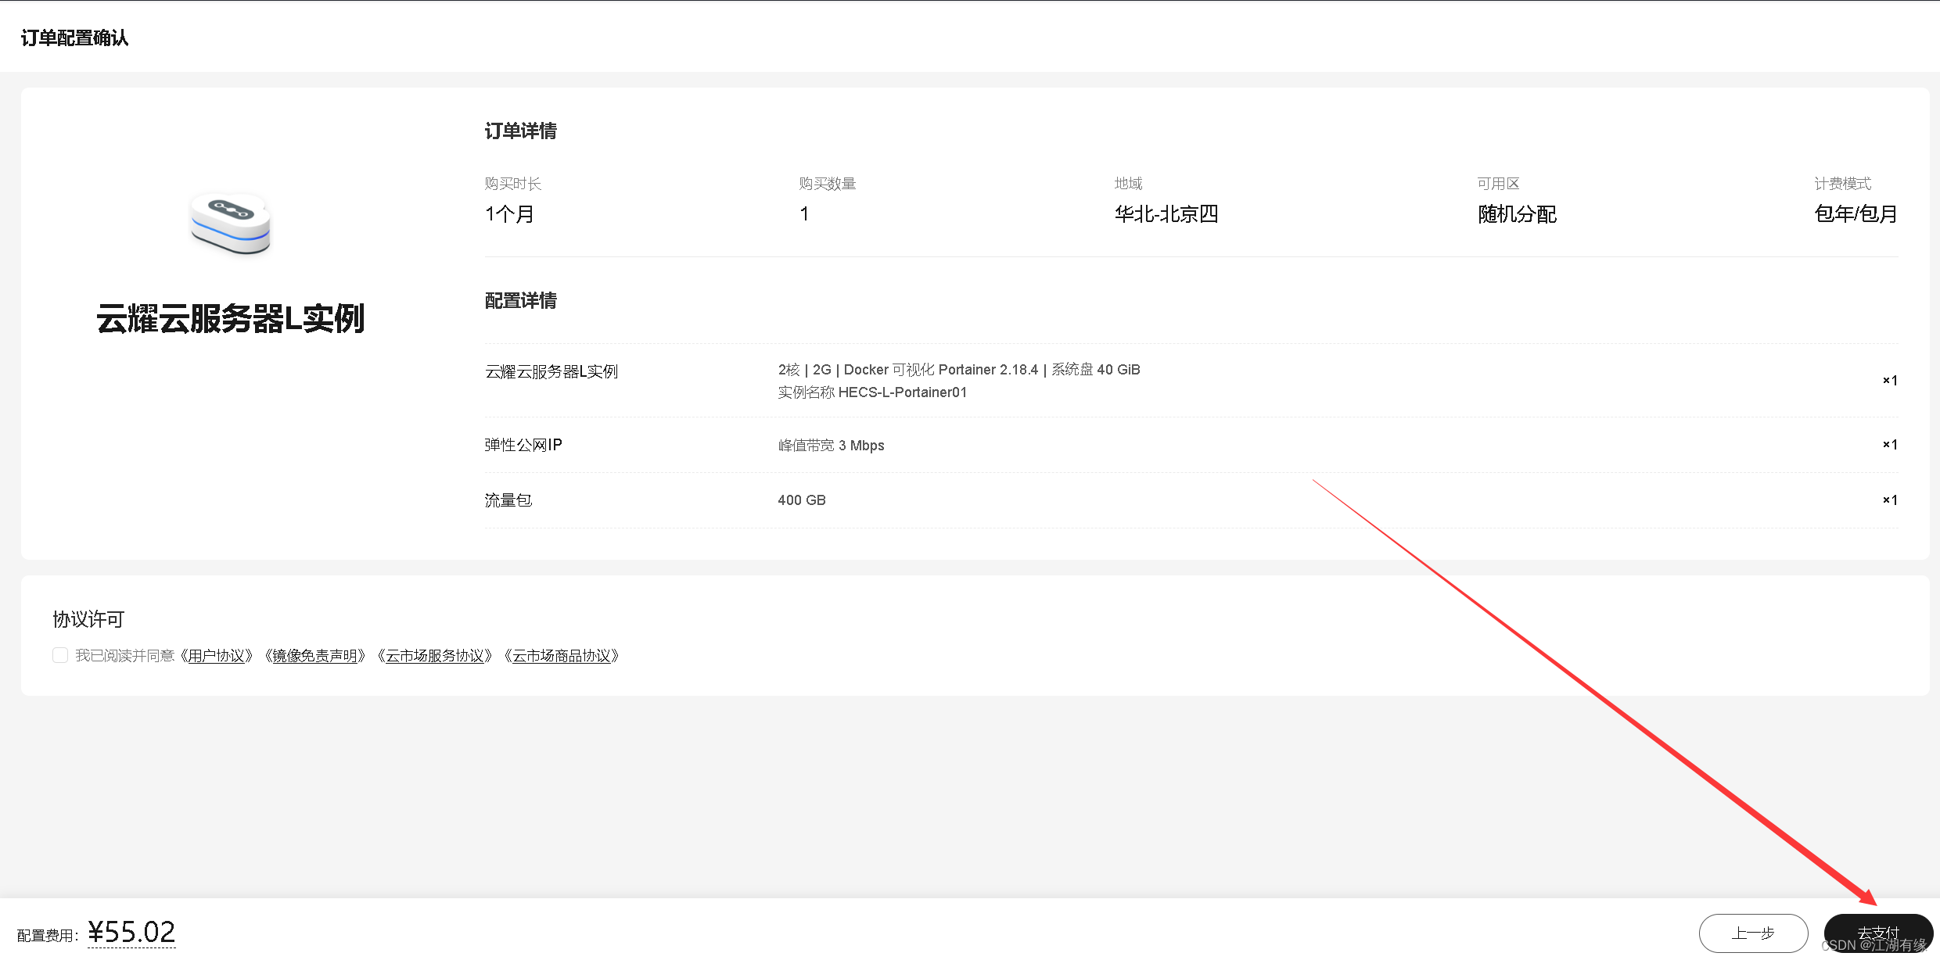The height and width of the screenshot is (960, 1940).
Task: Open the 云市场商品协议 link
Action: (x=562, y=656)
